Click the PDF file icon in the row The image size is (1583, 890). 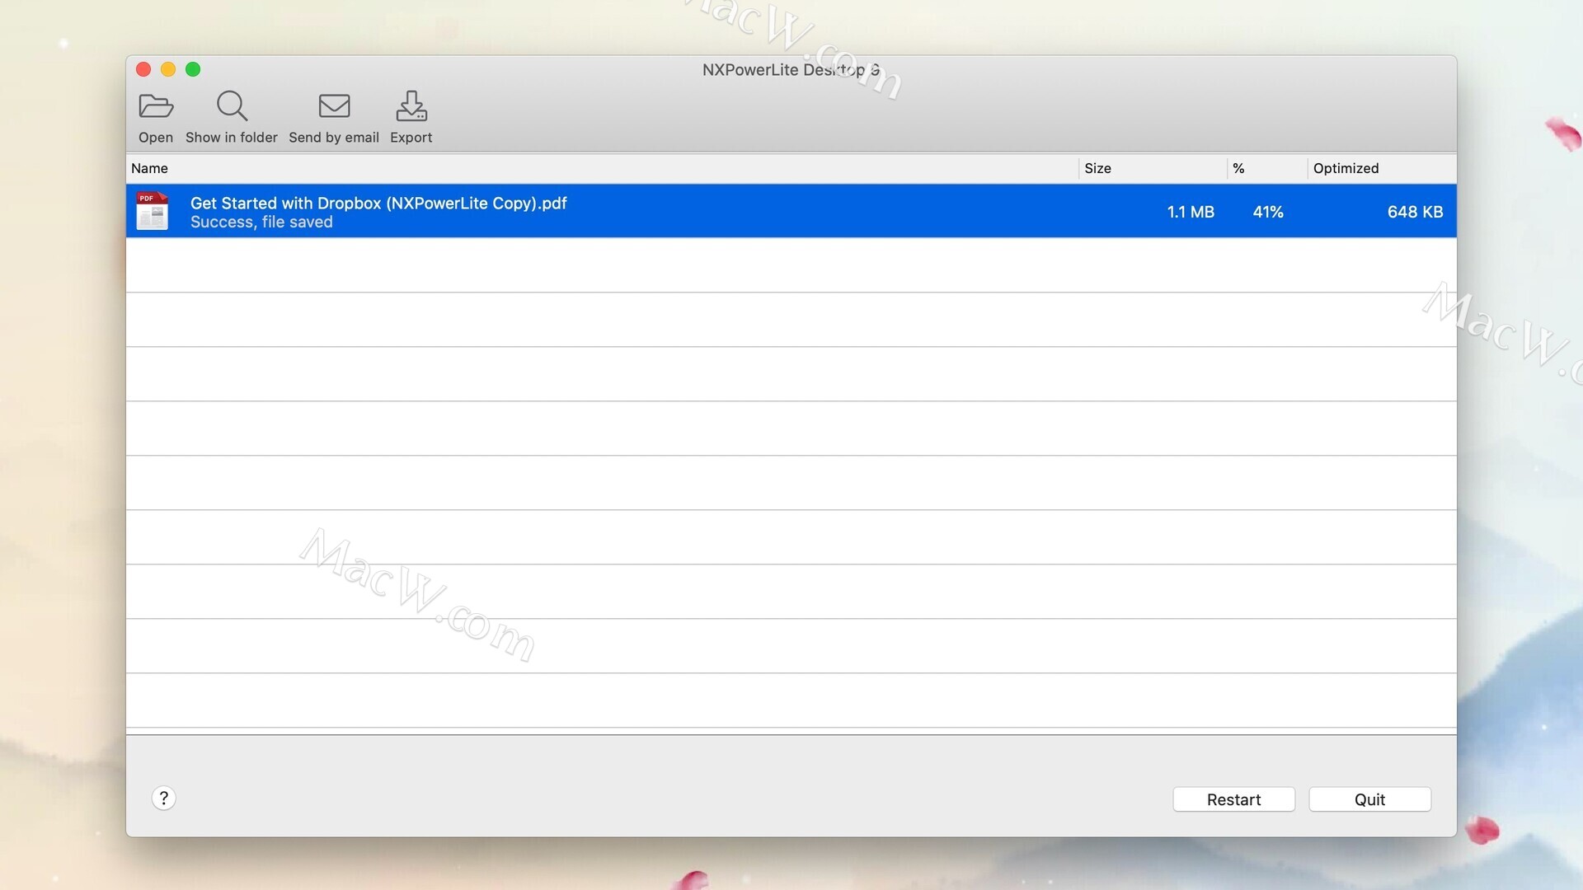(x=153, y=211)
